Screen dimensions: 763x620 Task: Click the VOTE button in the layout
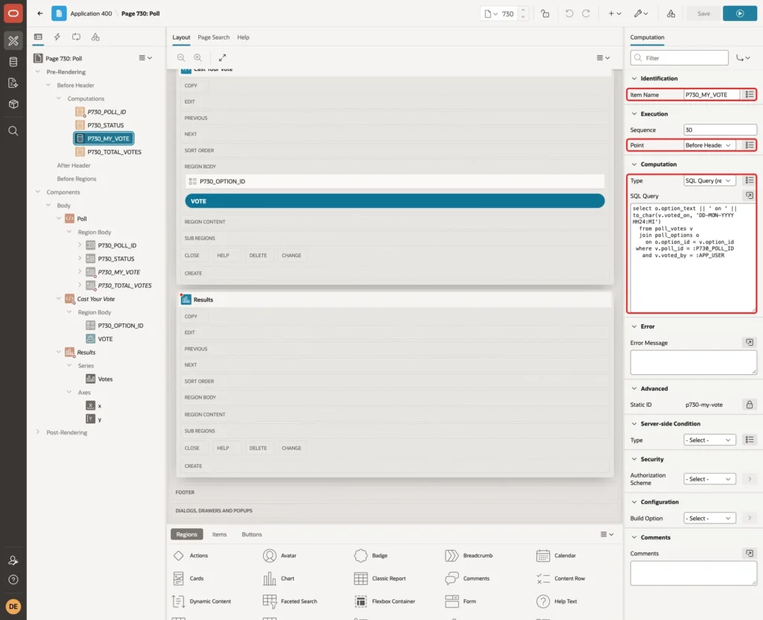click(x=395, y=201)
